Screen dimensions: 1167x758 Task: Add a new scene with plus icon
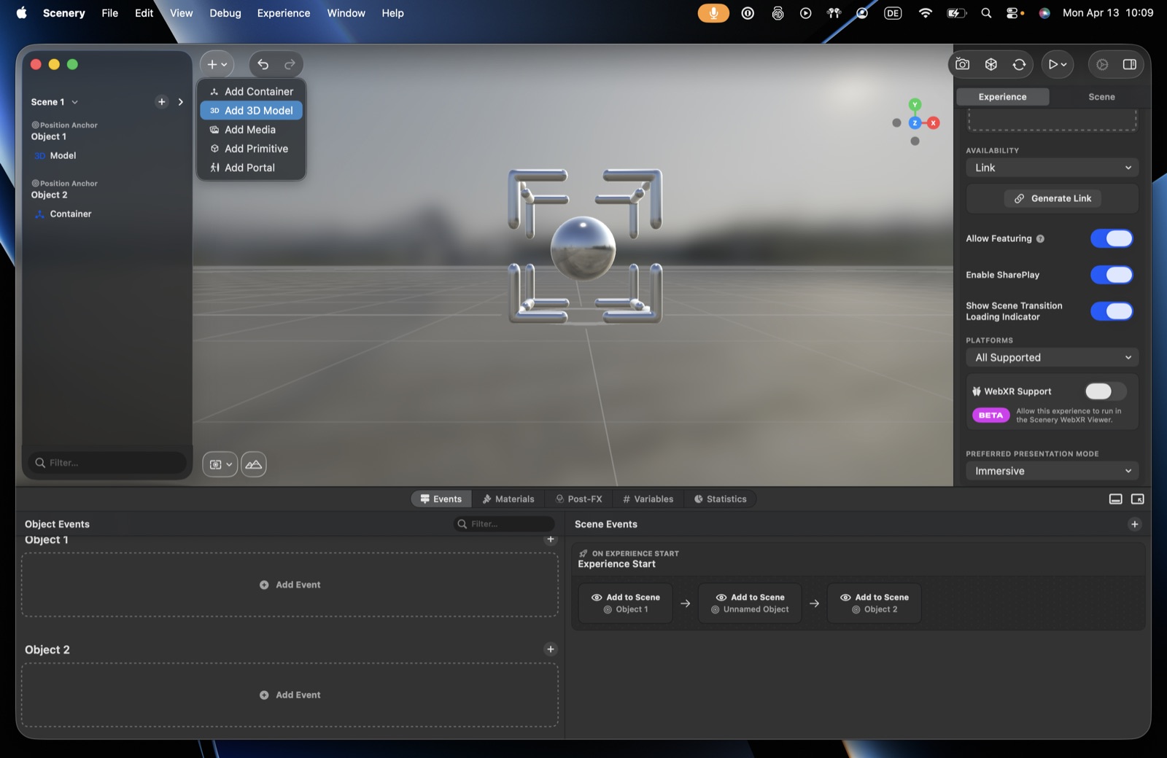(x=162, y=102)
